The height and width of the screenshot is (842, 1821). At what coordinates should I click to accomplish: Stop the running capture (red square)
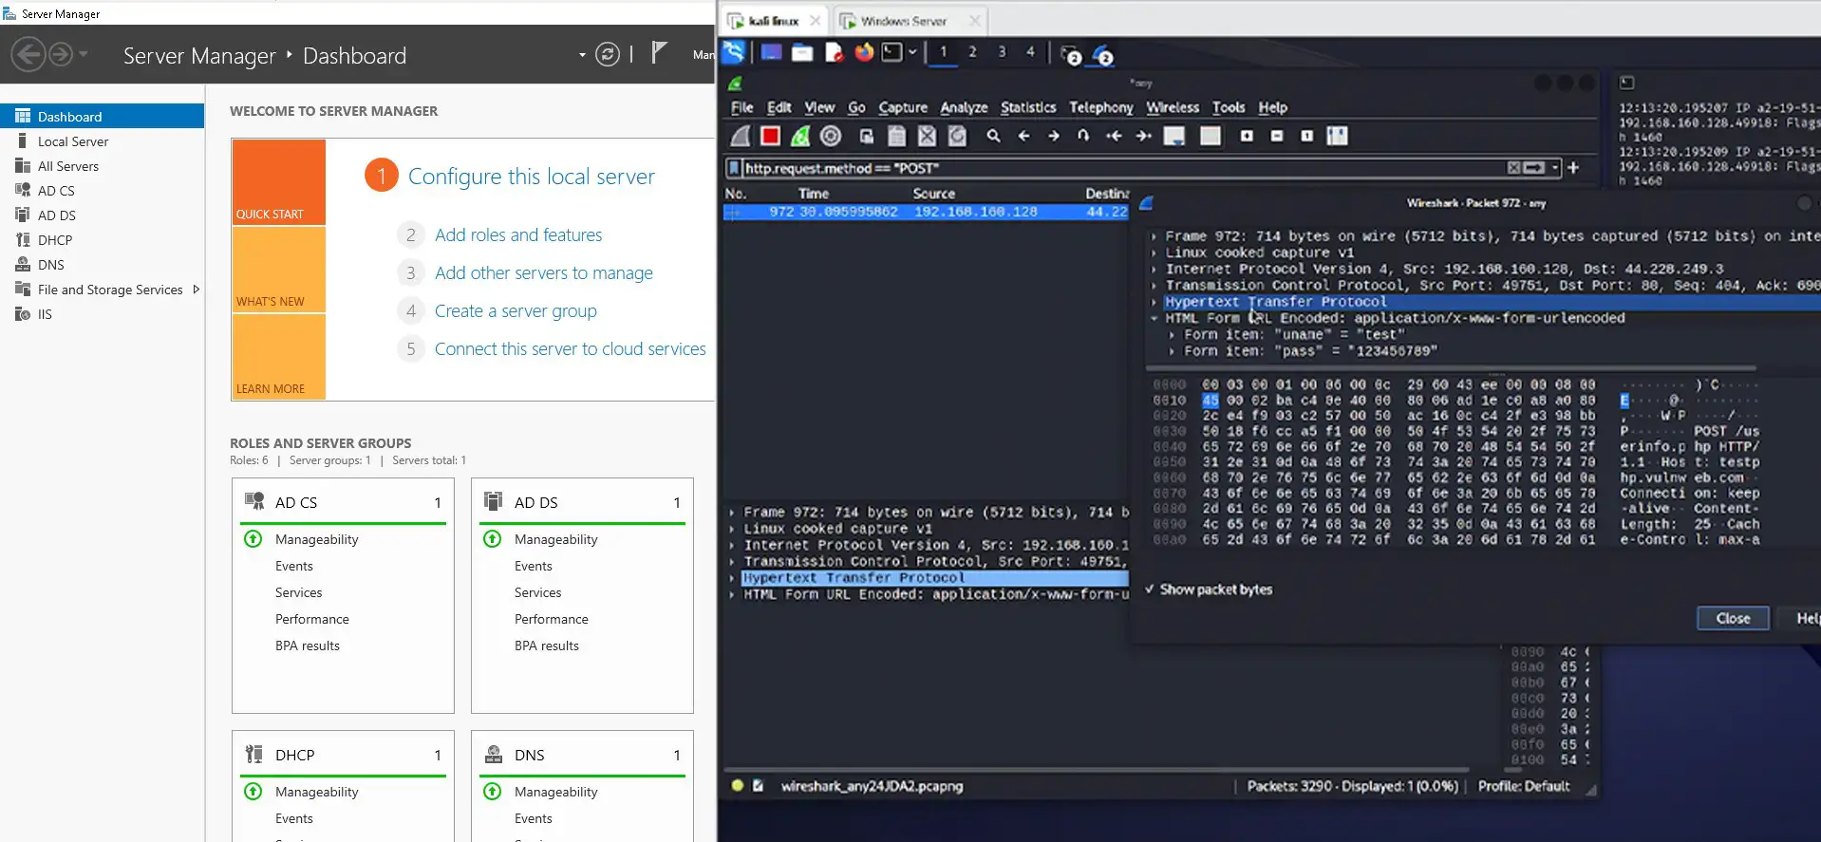770,137
